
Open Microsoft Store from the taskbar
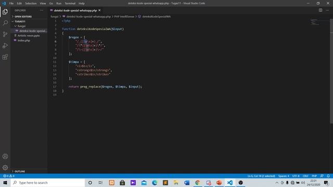coord(122,182)
